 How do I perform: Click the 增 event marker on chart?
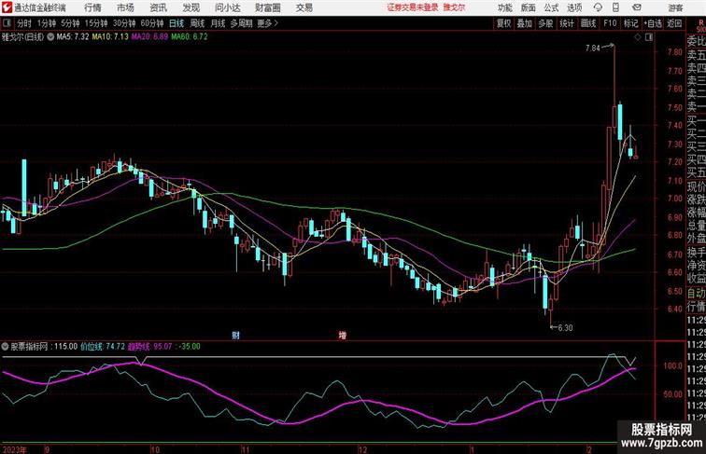pos(343,335)
